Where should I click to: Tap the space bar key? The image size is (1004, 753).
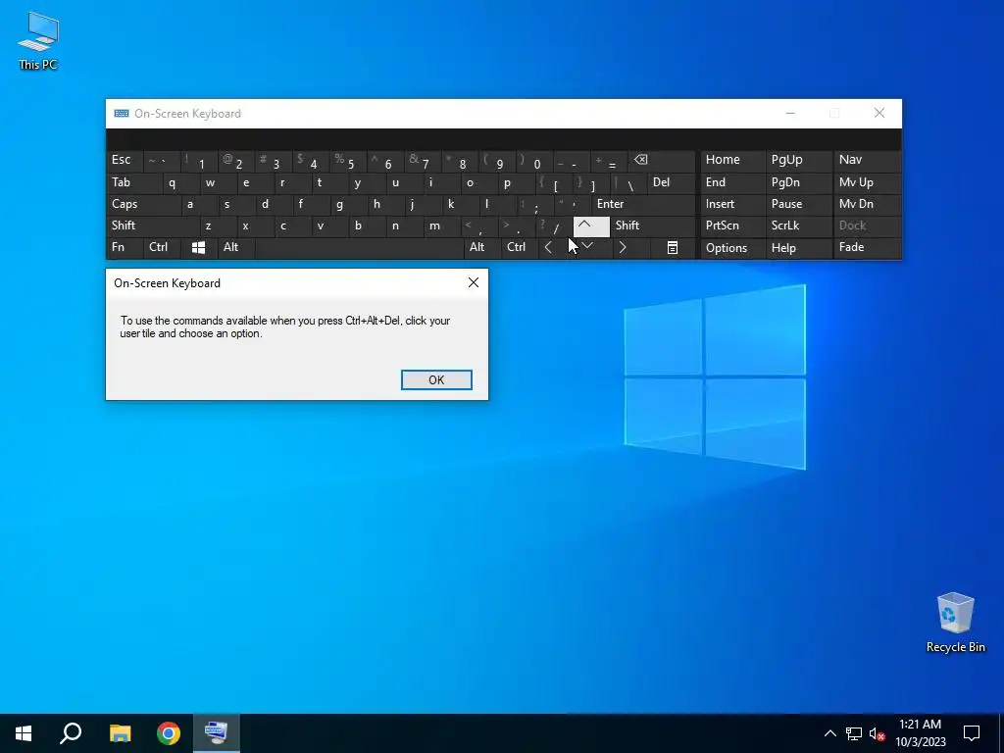pos(359,247)
